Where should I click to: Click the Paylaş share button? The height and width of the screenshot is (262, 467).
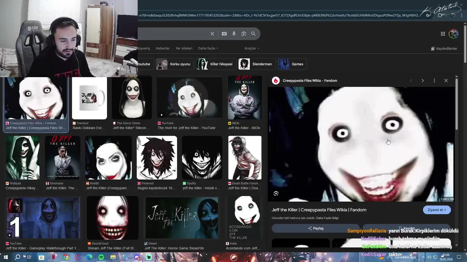316,229
